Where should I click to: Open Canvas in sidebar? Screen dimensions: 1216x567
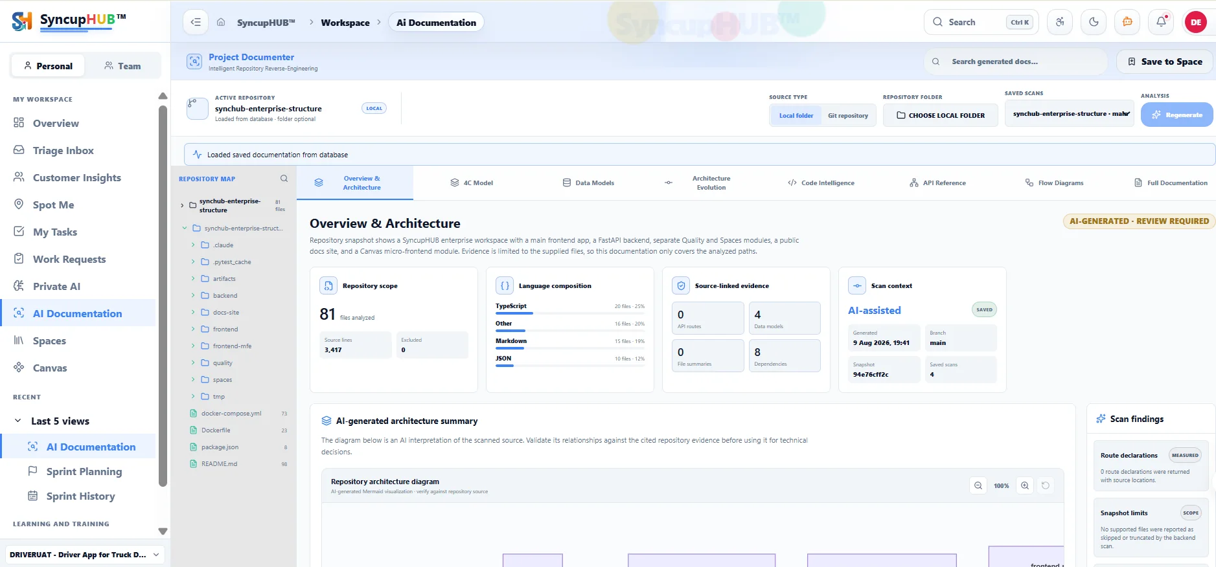point(78,368)
